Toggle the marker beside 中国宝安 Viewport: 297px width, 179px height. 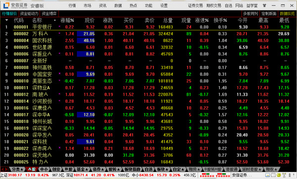[59, 73]
